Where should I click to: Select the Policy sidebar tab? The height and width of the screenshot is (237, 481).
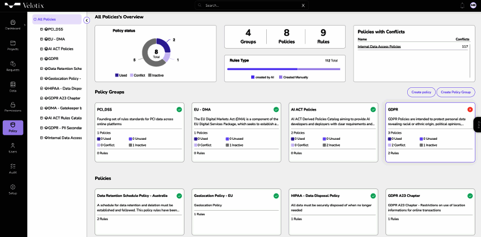pos(13,127)
